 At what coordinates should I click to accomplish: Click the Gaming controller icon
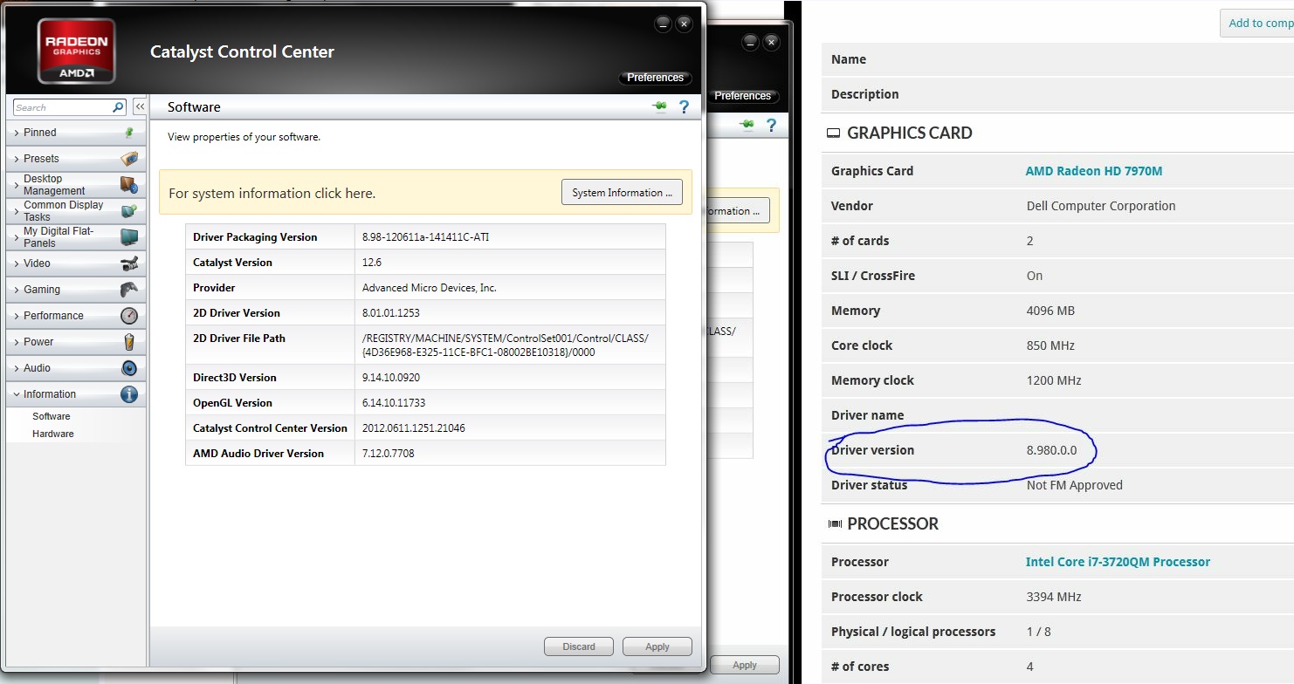(x=128, y=290)
